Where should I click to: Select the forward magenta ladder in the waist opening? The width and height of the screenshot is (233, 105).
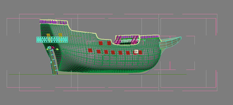[x=134, y=40]
